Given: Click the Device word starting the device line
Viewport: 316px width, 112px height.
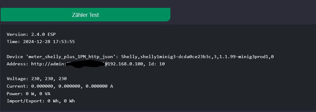Looking at the screenshot, I should click(15, 57).
